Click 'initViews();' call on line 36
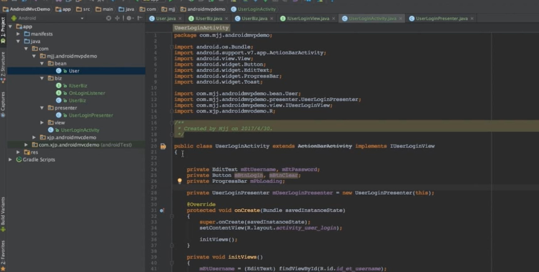Image resolution: width=539 pixels, height=272 pixels. (218, 239)
